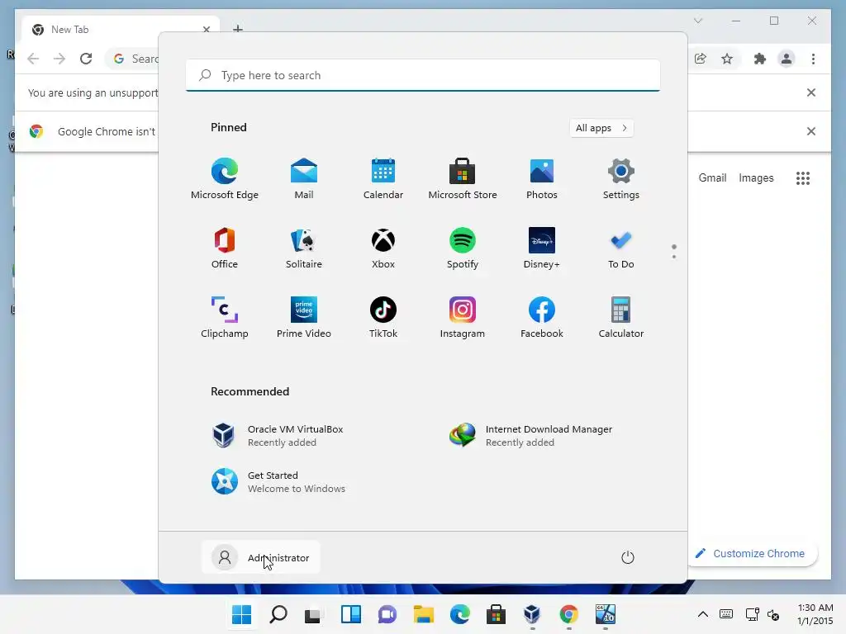Open Chrome's tab search dropdown arrow
The image size is (846, 634).
pyautogui.click(x=697, y=21)
